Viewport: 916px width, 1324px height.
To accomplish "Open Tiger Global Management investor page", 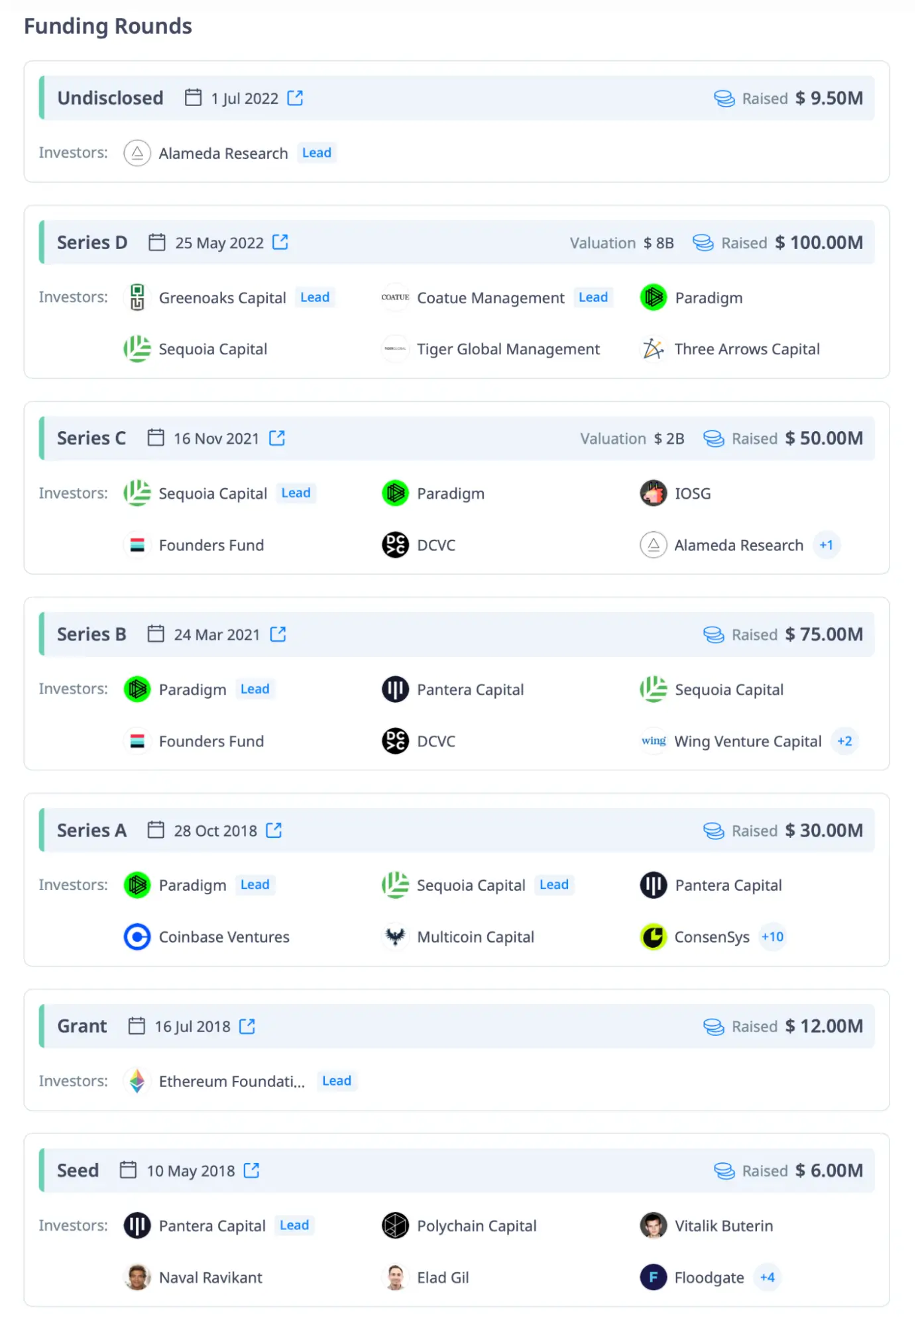I will (508, 349).
